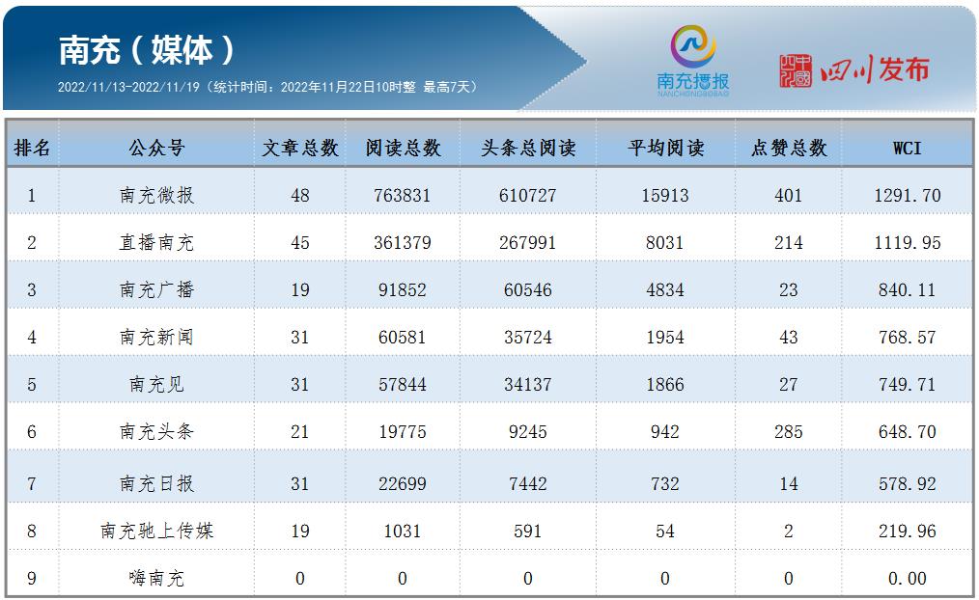This screenshot has width=979, height=600.
Task: Select the 南充新闻 account name
Action: coord(156,337)
